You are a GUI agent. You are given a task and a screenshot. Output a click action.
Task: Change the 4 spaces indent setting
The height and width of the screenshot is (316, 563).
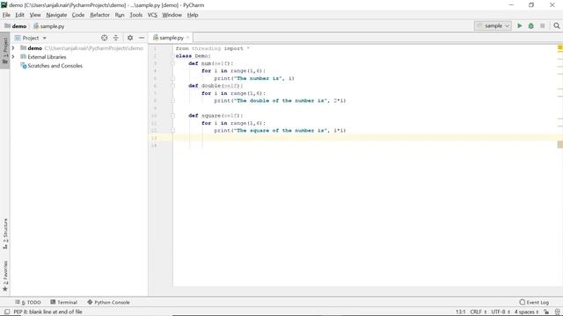(526, 312)
